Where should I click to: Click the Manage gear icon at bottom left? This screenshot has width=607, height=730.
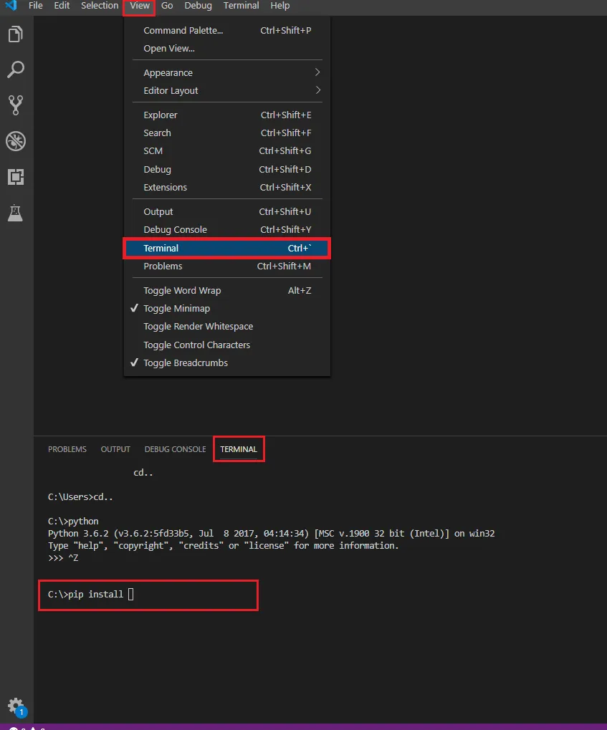coord(16,707)
